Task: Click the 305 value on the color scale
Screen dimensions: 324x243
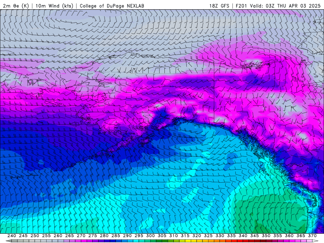Action: 162,236
